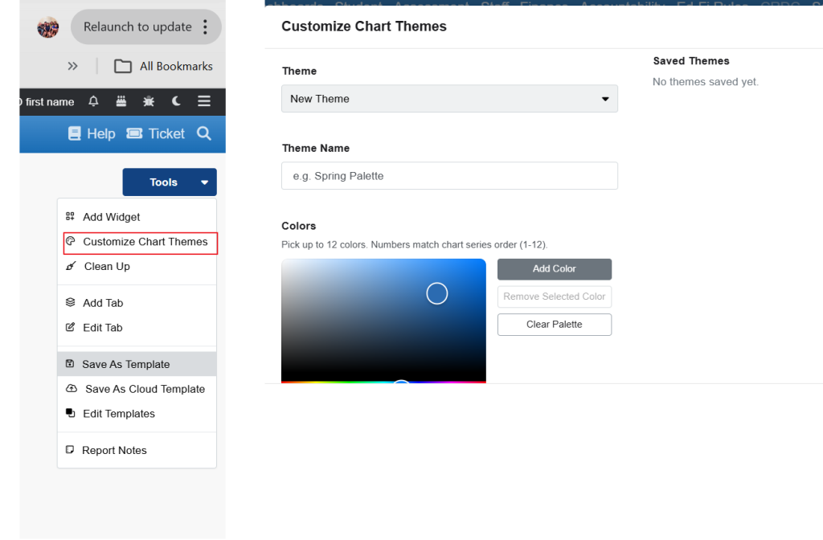Image resolution: width=823 pixels, height=540 pixels.
Task: Expand the hidden bookmarks chevron
Action: (73, 66)
